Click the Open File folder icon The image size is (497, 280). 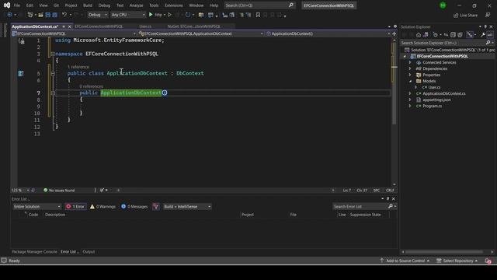[40, 15]
